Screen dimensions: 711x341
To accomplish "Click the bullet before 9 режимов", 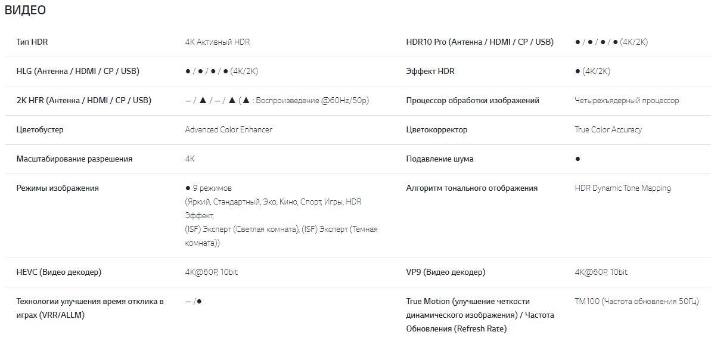I will (188, 188).
